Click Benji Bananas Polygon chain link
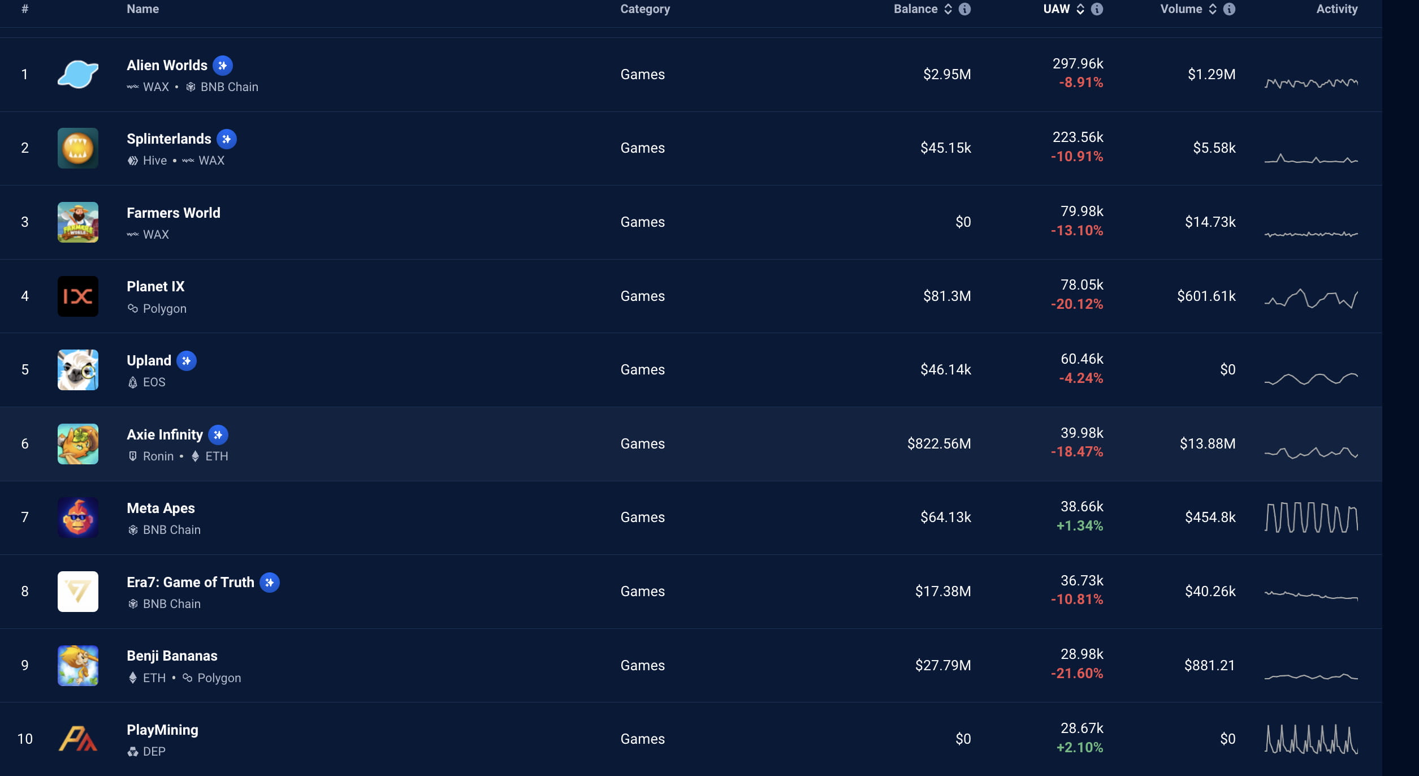 click(211, 678)
